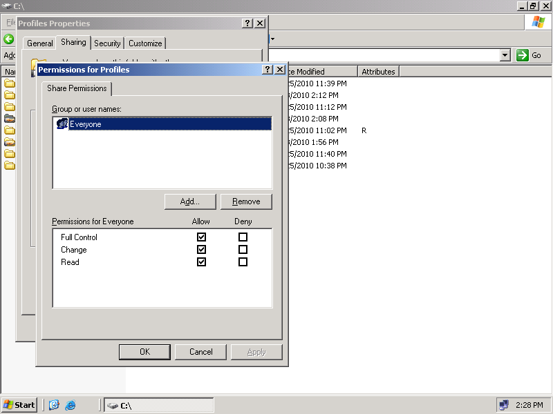Click Windows flag logo in Explorer
This screenshot has height=414, width=553.
coord(538,23)
